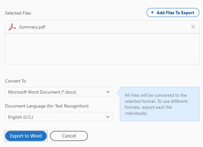Open the Convert To format dropdown
The height and width of the screenshot is (147, 203).
coord(59,92)
